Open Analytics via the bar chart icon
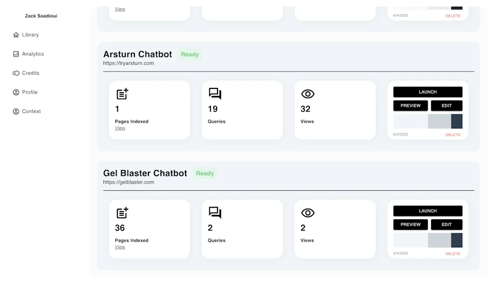Viewport: 495px width, 285px height. (x=15, y=54)
